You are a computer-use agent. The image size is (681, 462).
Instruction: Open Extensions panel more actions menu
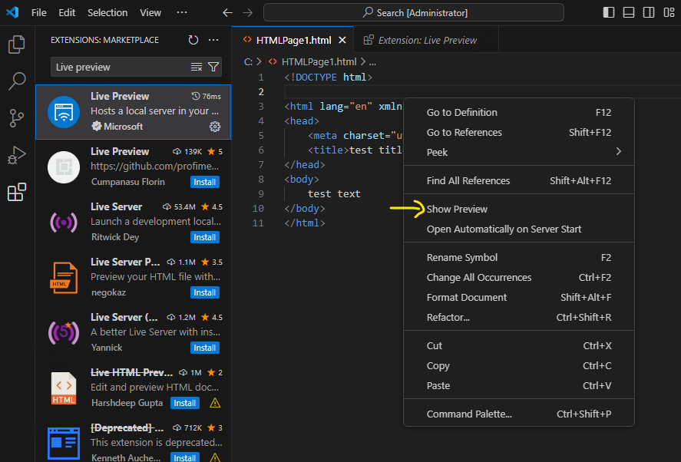click(213, 40)
